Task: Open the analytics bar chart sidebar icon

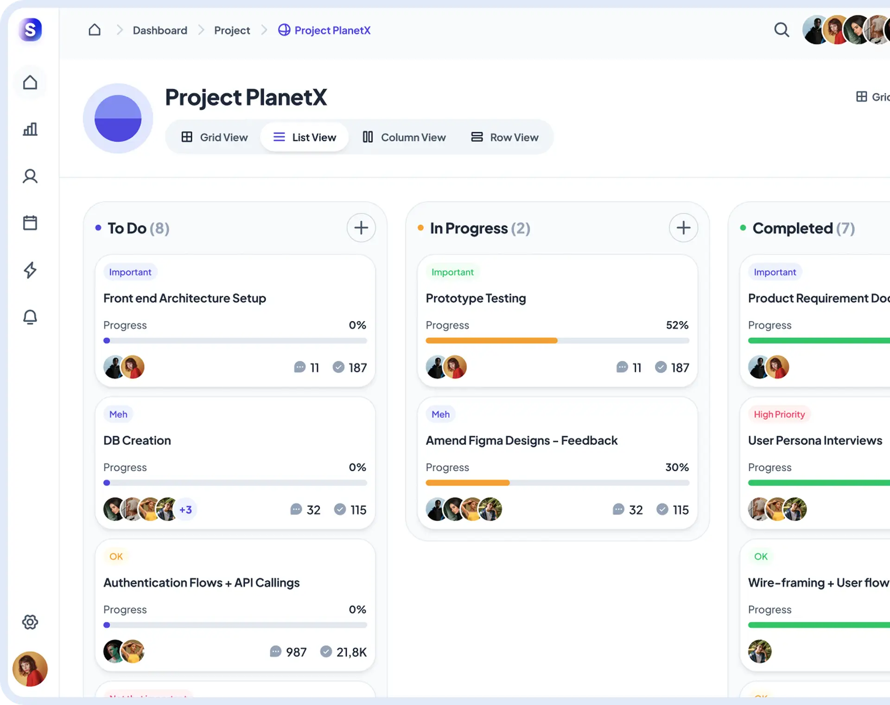Action: coord(30,129)
